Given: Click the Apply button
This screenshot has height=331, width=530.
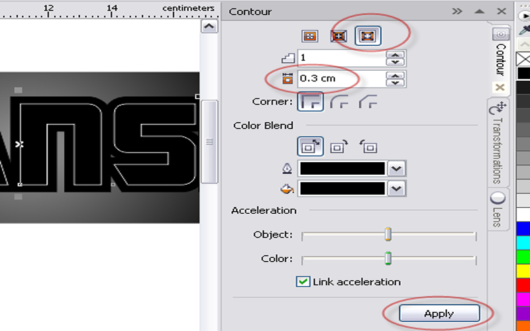Looking at the screenshot, I should [439, 313].
